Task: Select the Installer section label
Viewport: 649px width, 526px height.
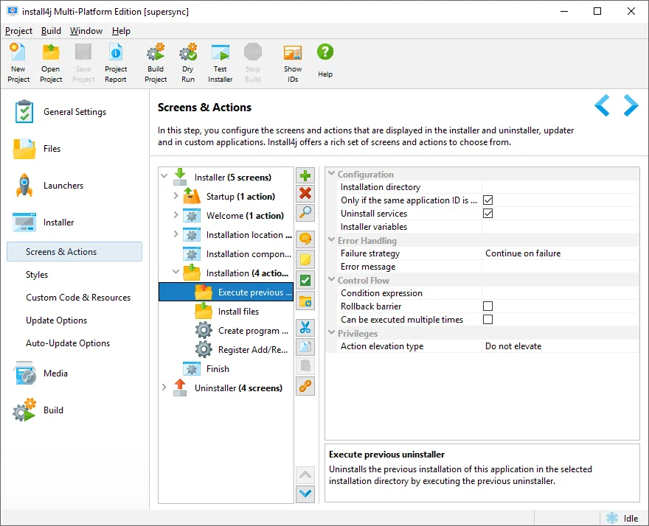Action: click(x=59, y=222)
